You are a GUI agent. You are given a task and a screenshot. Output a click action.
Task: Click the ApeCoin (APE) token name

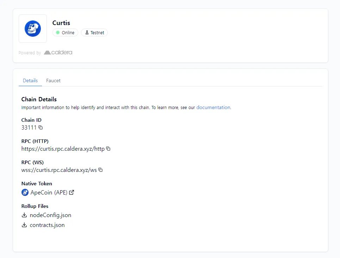(49, 193)
